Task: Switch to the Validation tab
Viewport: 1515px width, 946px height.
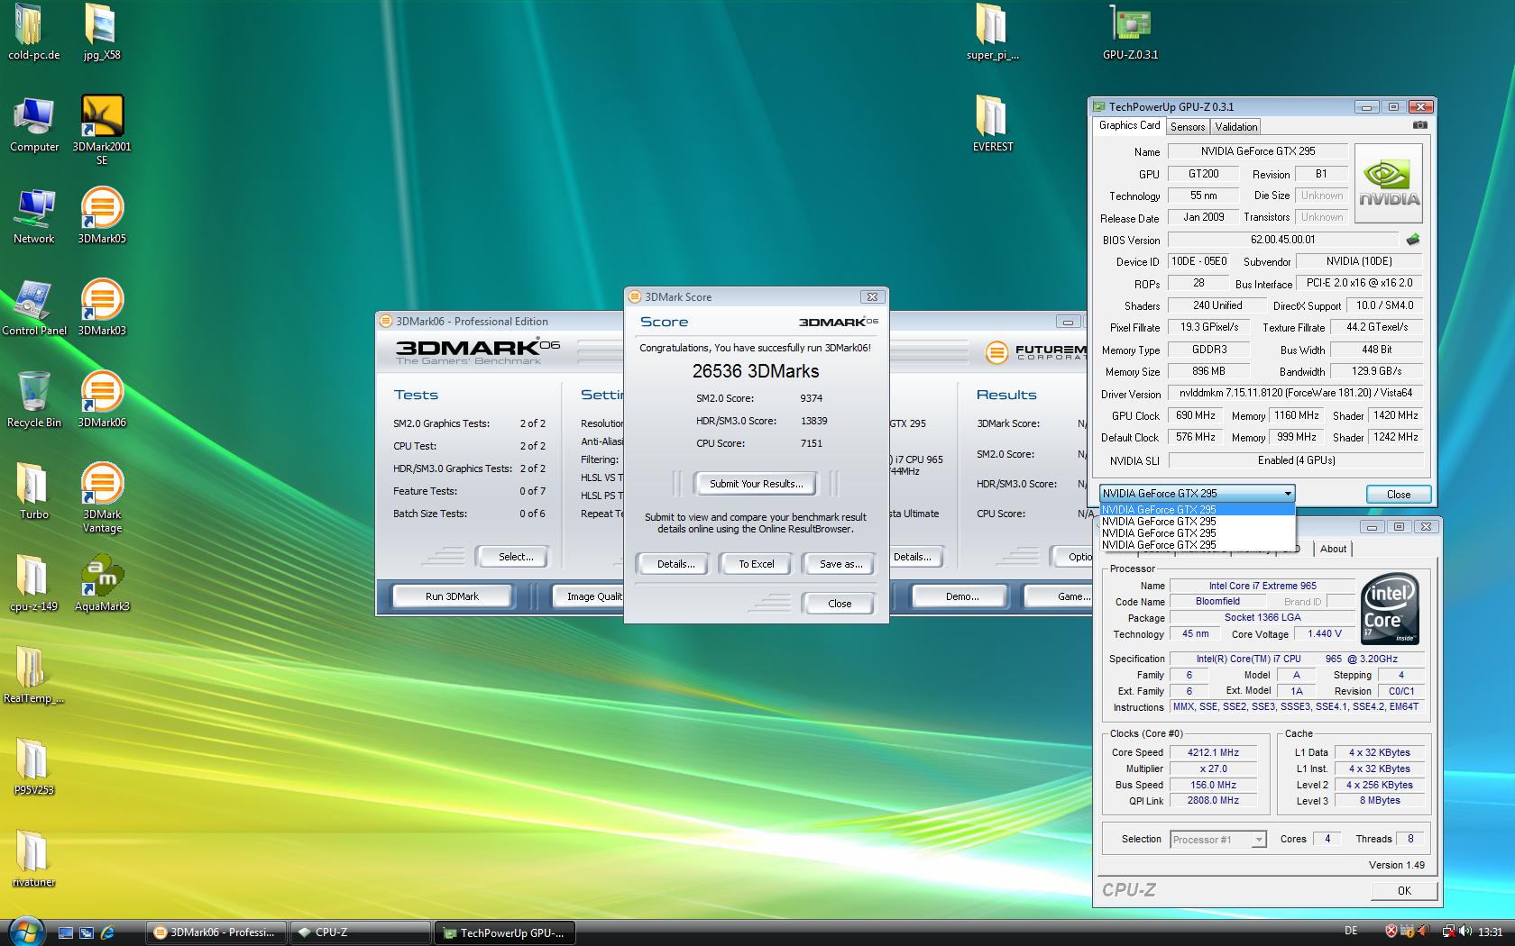Action: coord(1235,127)
